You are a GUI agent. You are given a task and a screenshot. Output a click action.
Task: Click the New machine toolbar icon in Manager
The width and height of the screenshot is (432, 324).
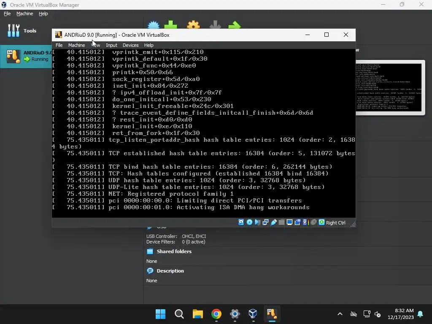pos(154,25)
